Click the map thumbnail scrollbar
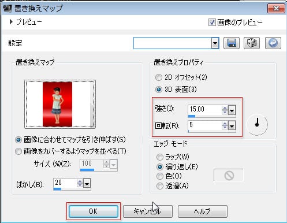This screenshot has width=287, height=223. (x=92, y=104)
